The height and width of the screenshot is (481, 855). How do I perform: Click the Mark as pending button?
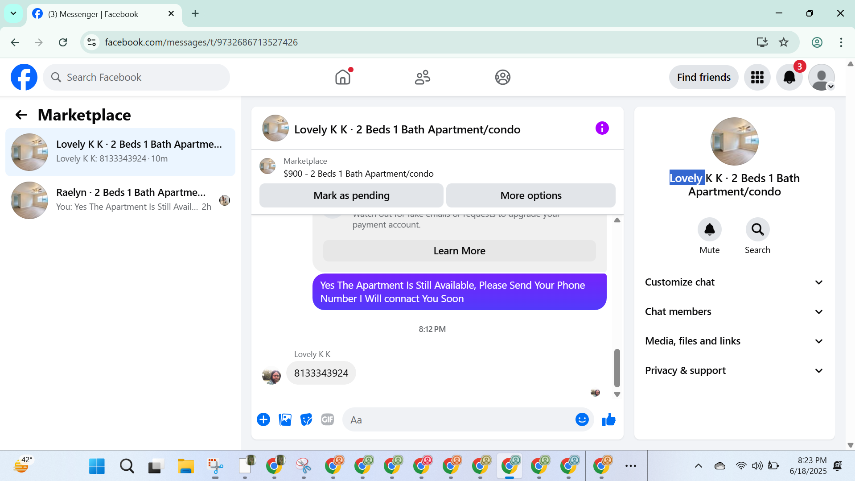tap(351, 195)
